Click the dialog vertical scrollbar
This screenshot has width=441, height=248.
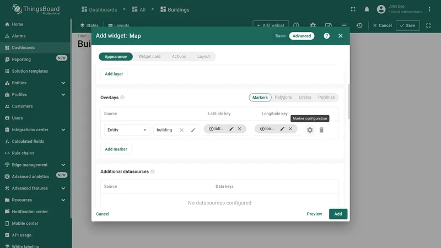(349, 101)
